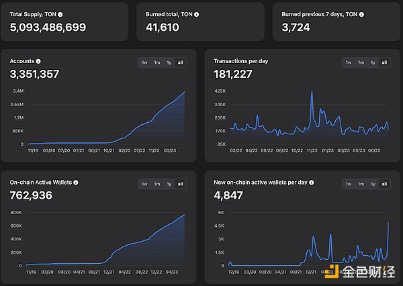The width and height of the screenshot is (403, 286).
Task: Pick 1m on New on-chain active wallets chart
Action: click(x=361, y=184)
